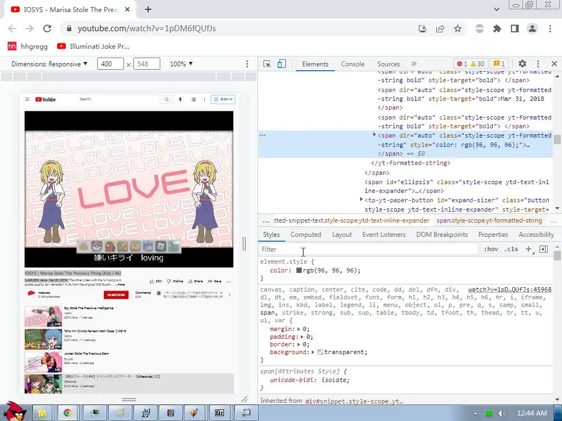Open the DevTools three-dot customize menu
Viewport: 562px width, 421px height.
pos(538,64)
